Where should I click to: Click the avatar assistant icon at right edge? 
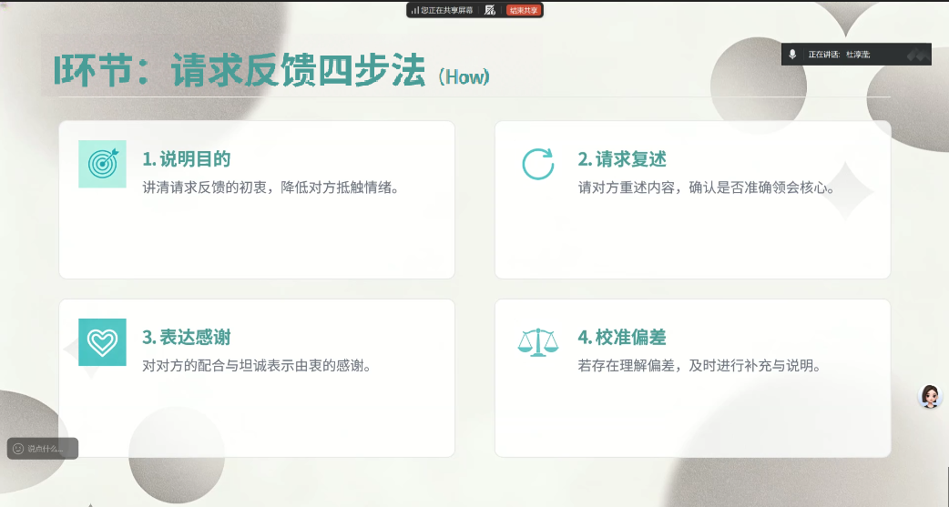click(x=930, y=396)
